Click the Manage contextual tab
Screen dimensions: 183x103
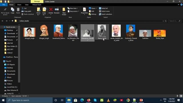(37, 1)
